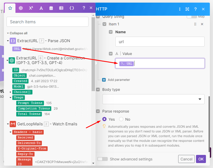Image resolution: width=213 pixels, height=168 pixels.
Task: Open the general functions gear tab
Action: coord(21,8)
